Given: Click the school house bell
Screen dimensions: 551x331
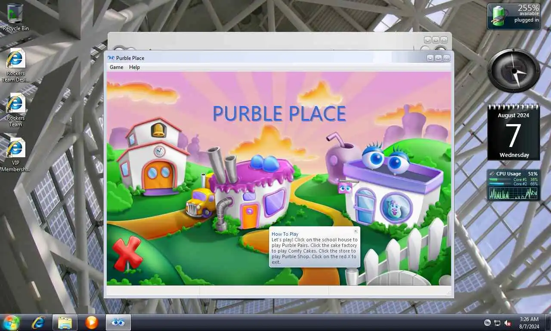Looking at the screenshot, I should tap(158, 129).
